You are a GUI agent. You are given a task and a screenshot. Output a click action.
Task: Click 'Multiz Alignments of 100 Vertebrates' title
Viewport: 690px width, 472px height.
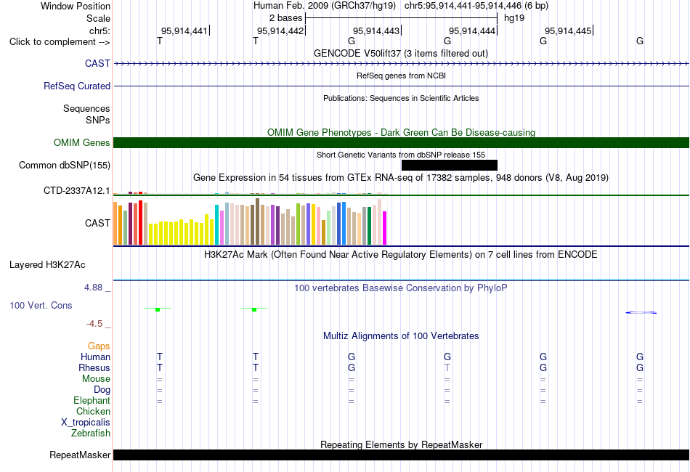click(401, 335)
